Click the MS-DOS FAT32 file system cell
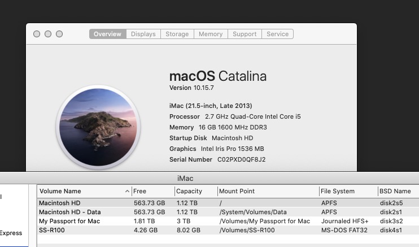Screen dimensions: 419x247 tap(344, 230)
